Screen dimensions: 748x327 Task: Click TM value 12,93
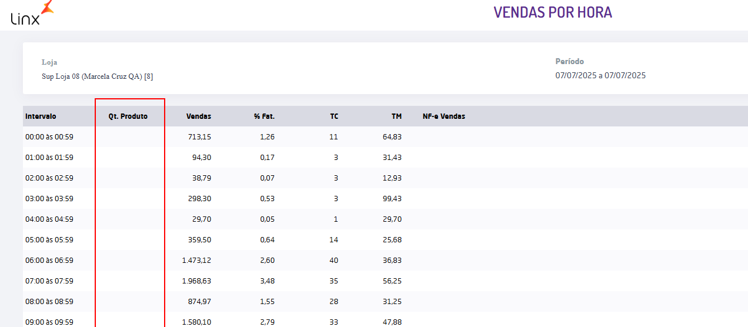click(x=392, y=178)
